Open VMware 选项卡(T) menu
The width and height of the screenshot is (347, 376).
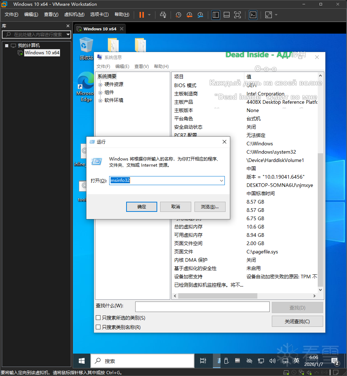tap(99, 14)
